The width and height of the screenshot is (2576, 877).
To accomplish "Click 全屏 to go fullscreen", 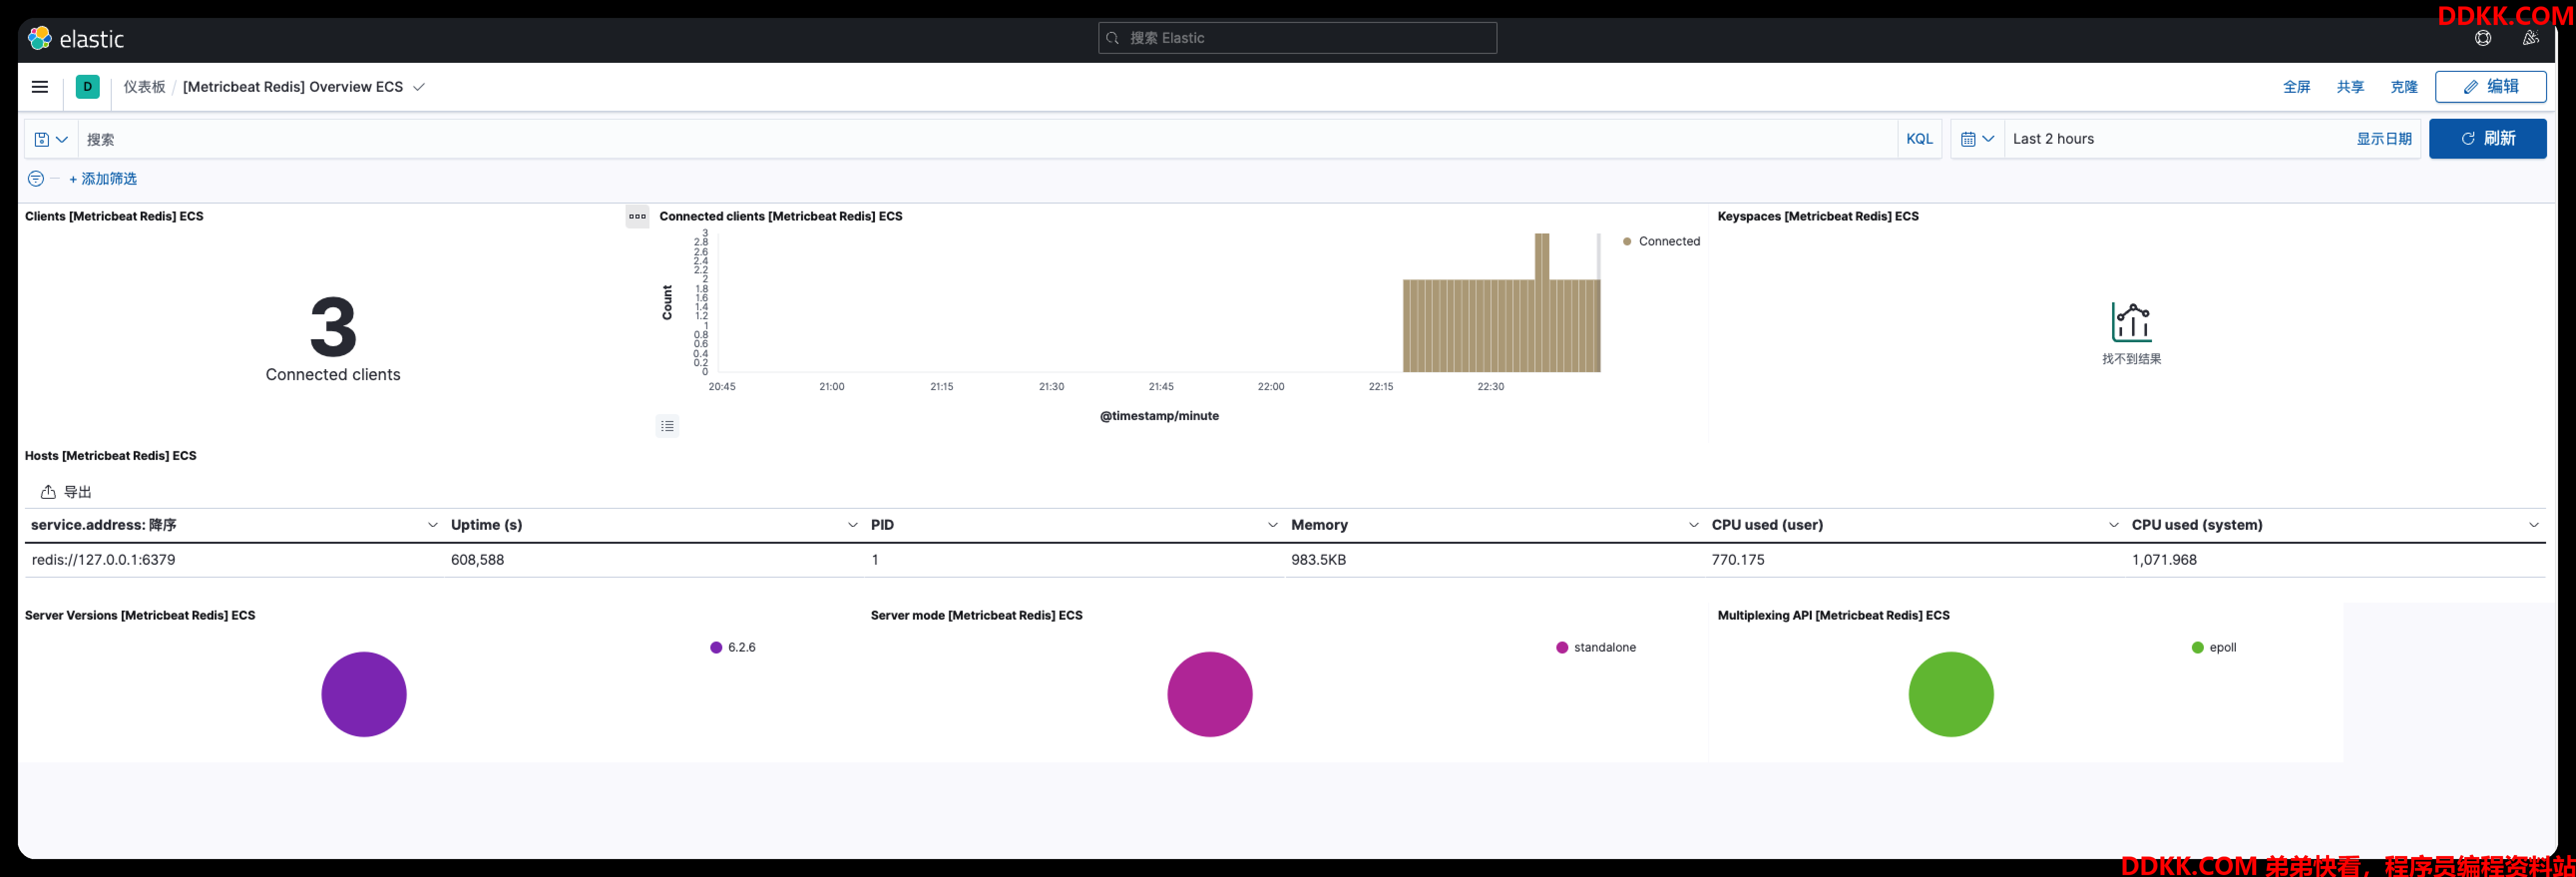I will click(2296, 87).
